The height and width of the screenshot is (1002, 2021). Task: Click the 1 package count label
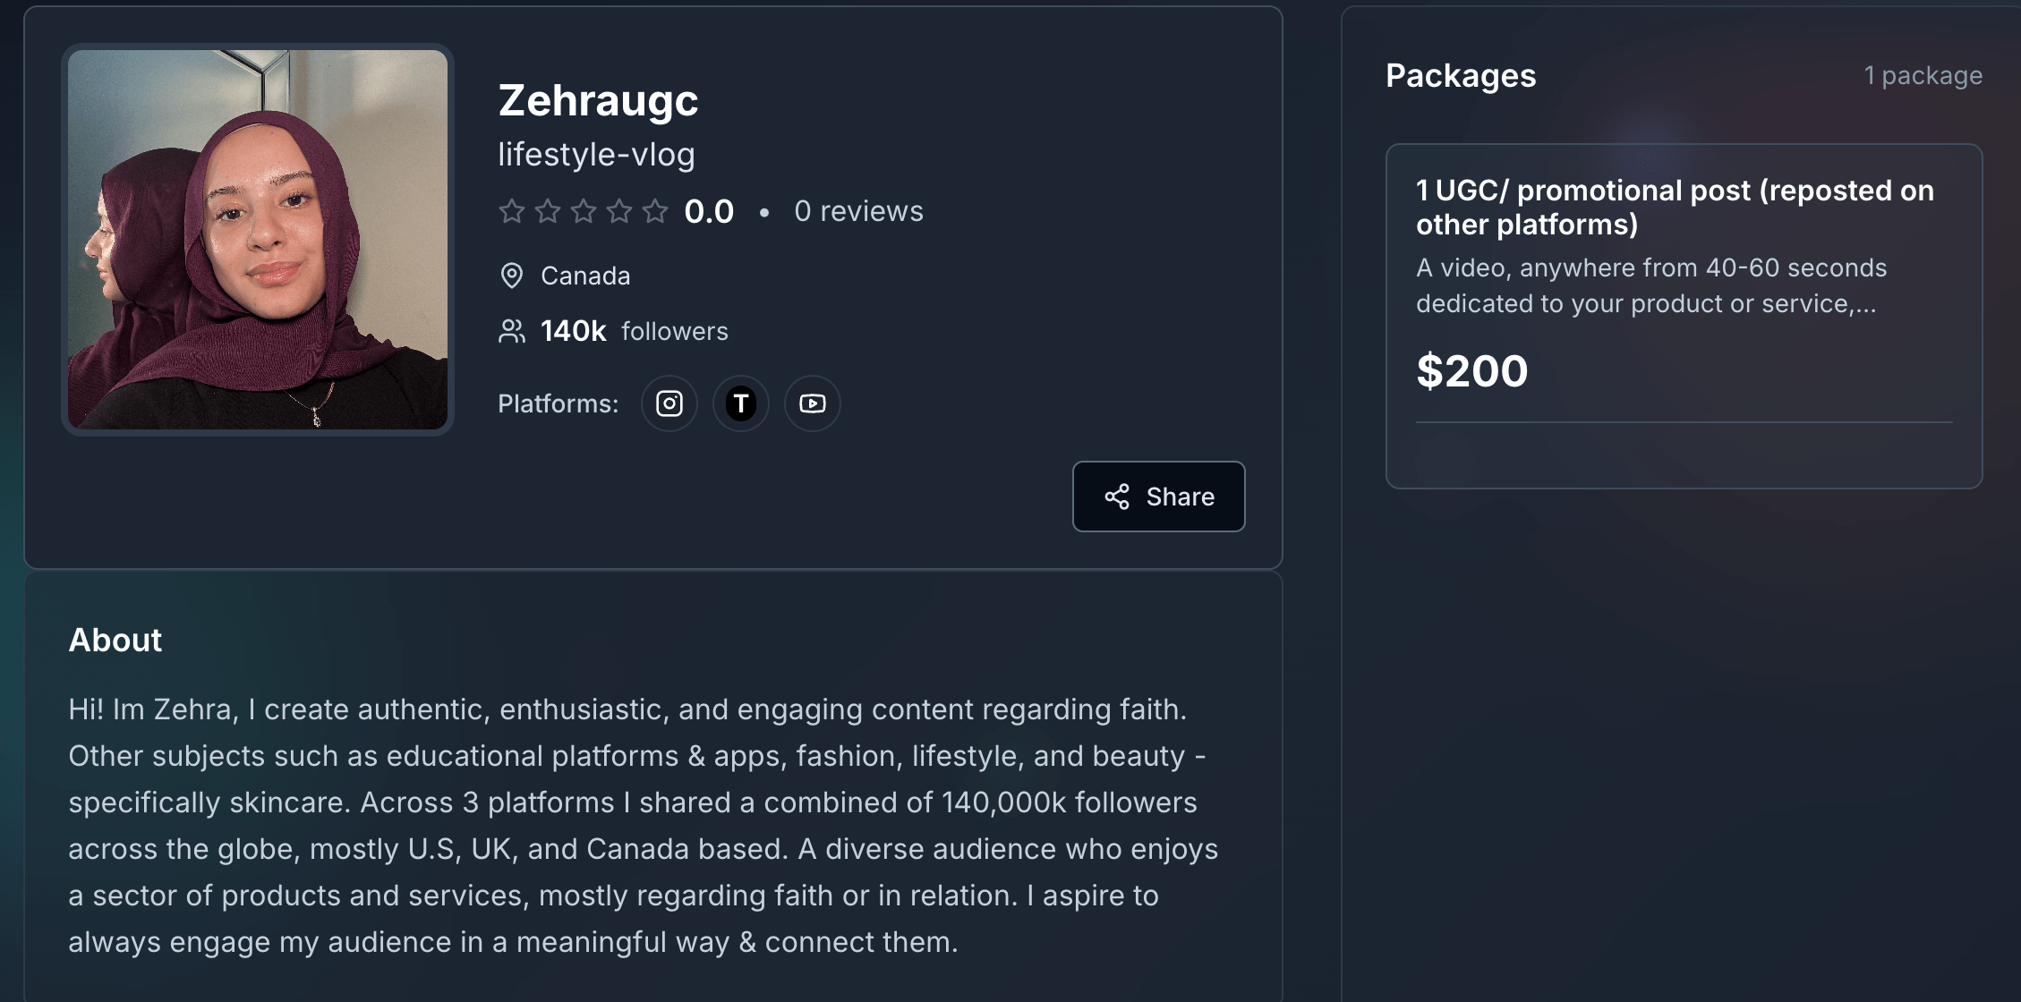point(1923,76)
